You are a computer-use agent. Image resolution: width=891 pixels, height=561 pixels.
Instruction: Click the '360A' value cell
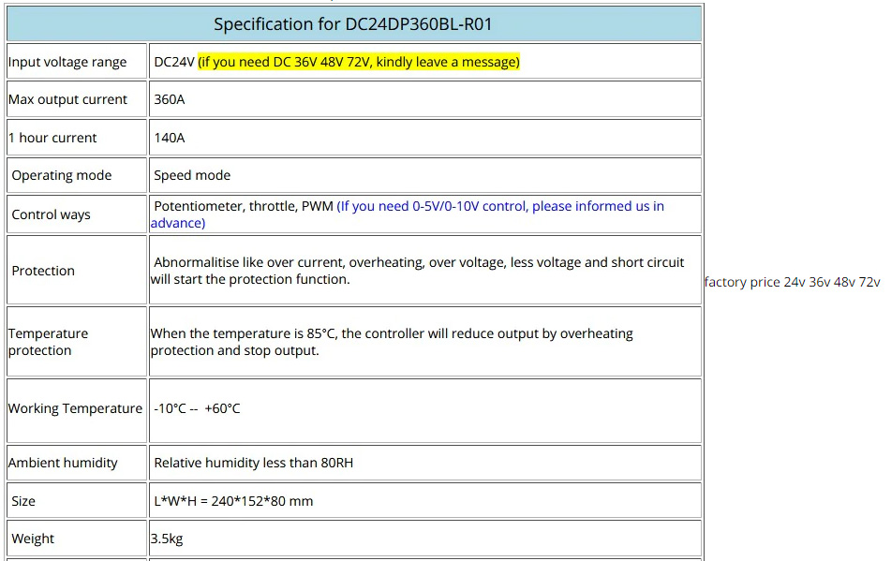[425, 99]
